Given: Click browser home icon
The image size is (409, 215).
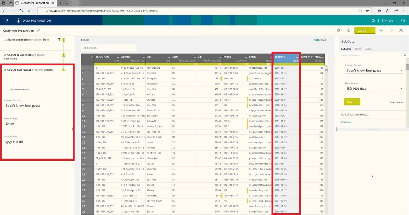Looking at the screenshot, I should (x=30, y=11).
